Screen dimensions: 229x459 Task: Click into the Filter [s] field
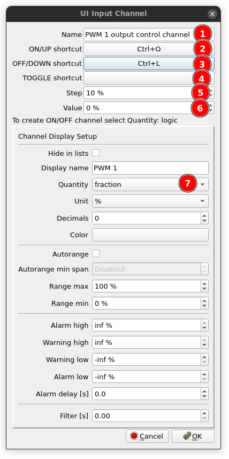click(147, 416)
